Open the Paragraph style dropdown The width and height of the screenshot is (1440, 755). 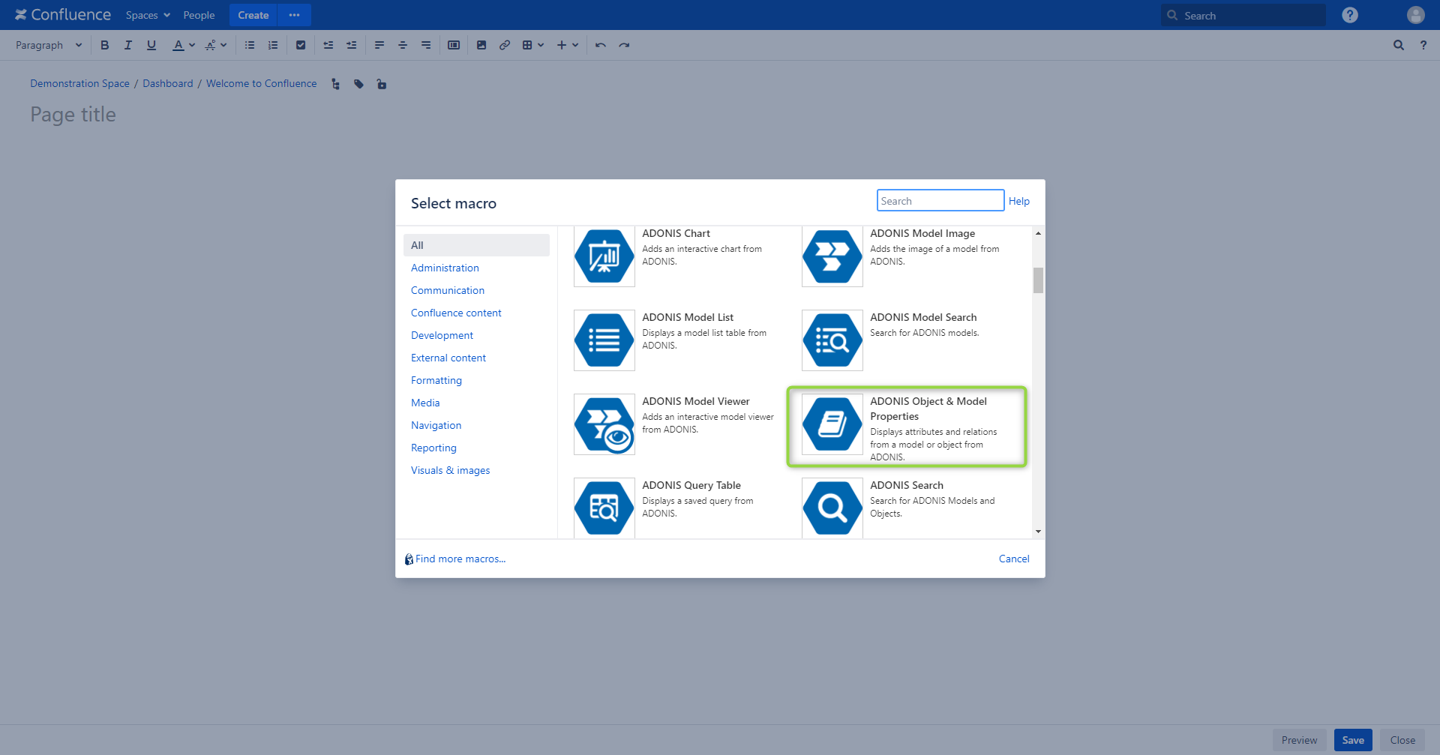click(x=49, y=45)
